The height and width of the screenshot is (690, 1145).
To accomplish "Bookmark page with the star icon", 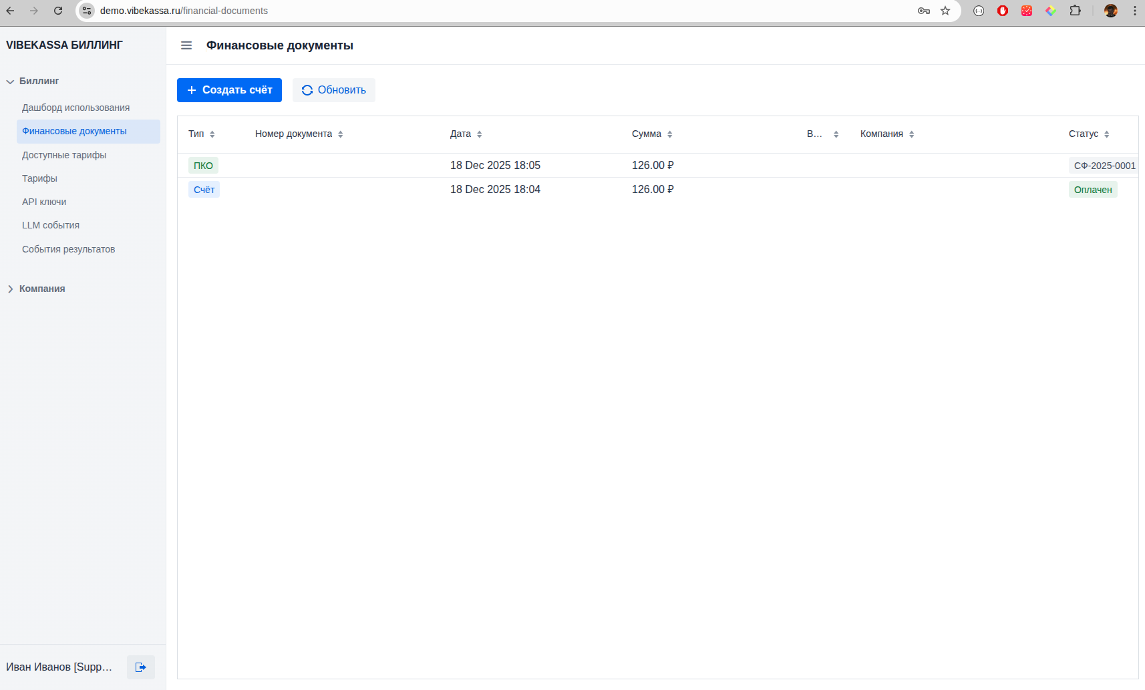I will point(945,11).
